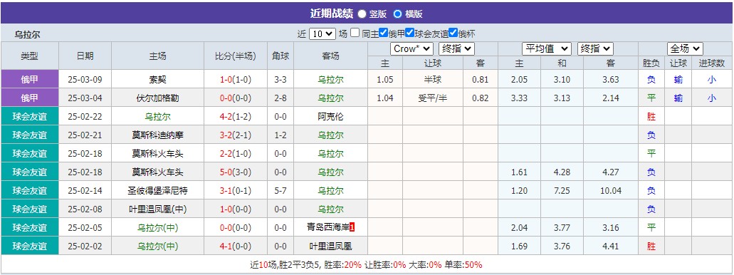Open the match count dropdown showing 10
734x275 pixels.
pyautogui.click(x=323, y=33)
